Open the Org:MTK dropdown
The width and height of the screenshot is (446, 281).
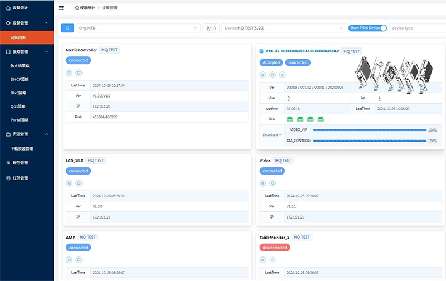tap(138, 28)
